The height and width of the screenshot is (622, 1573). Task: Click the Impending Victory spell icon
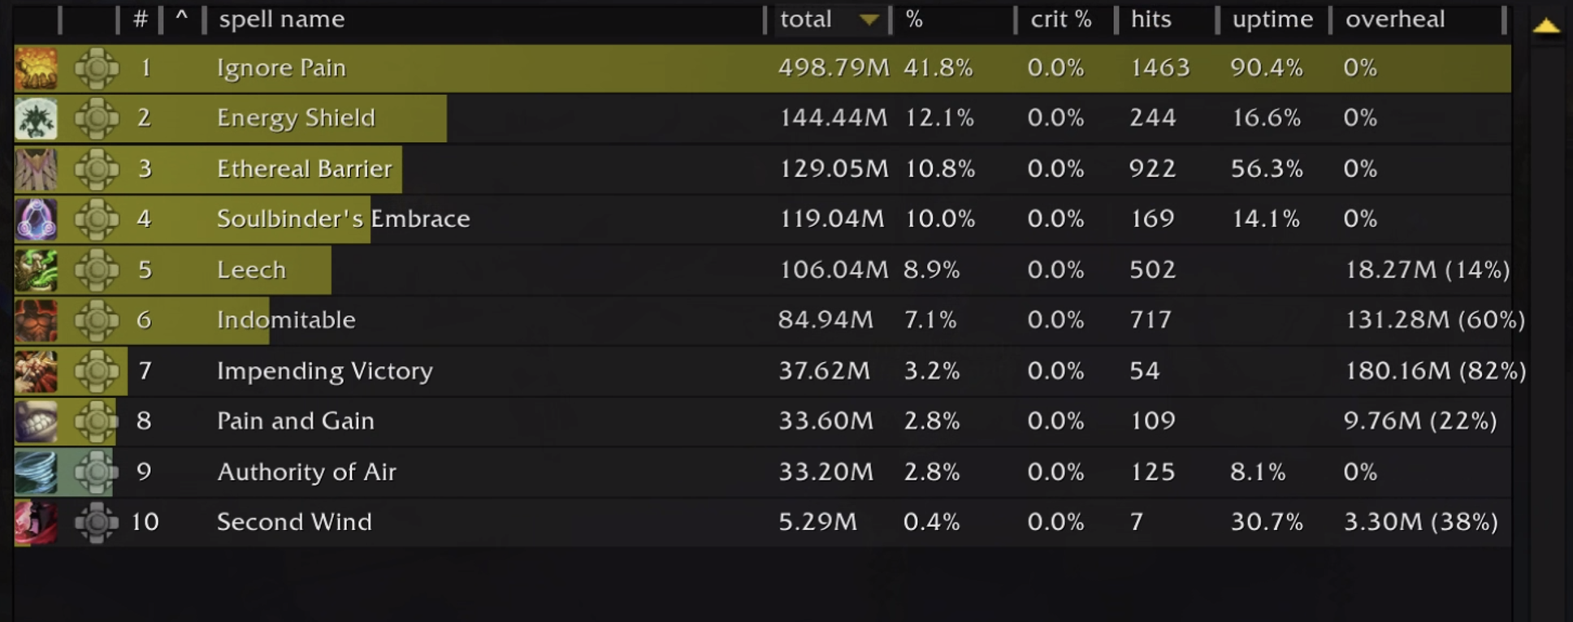[x=36, y=371]
